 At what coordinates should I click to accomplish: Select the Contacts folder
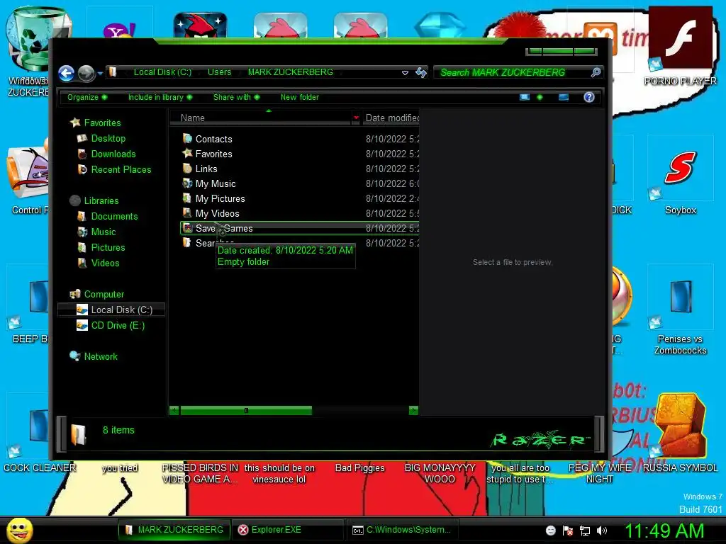[x=213, y=139]
